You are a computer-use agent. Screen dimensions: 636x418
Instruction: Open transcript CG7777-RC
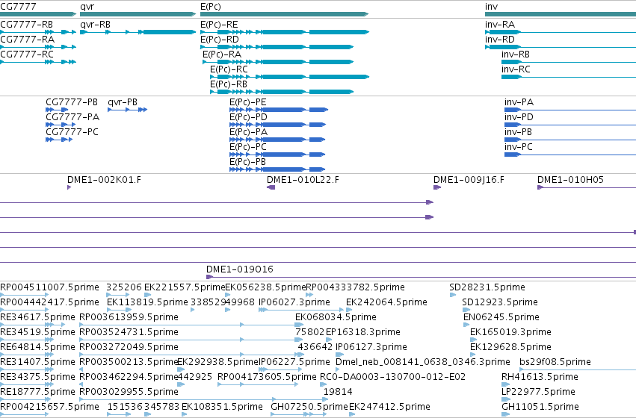27,54
